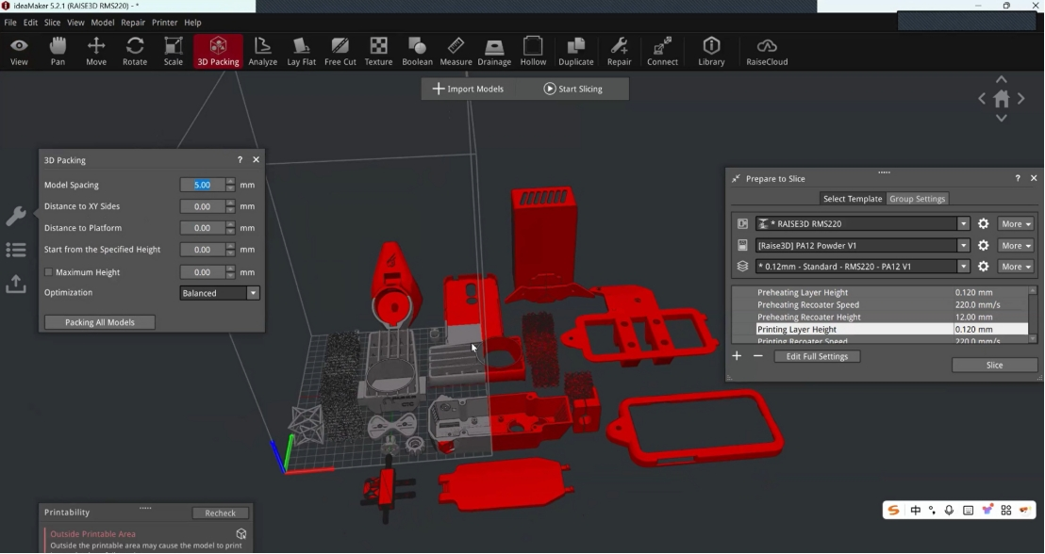This screenshot has width=1045, height=554.
Task: Open More menu for material row
Action: [x=1016, y=245]
